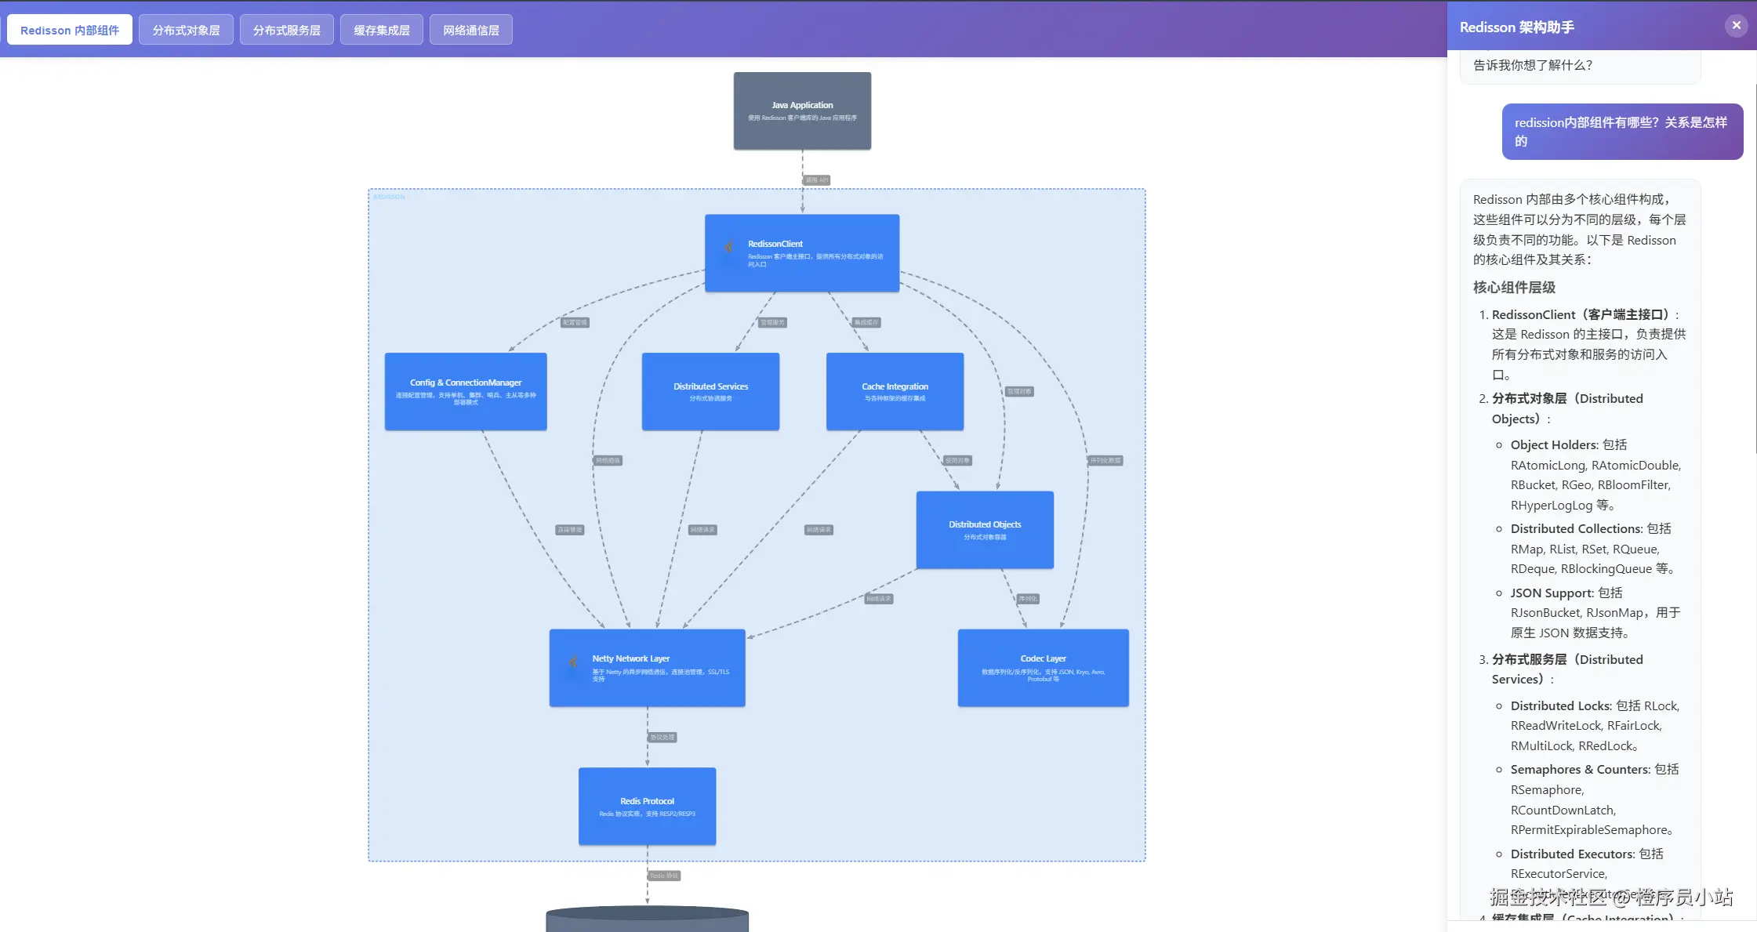Close the Redisson 架构助手 chat panel
This screenshot has height=932, width=1757.
pyautogui.click(x=1736, y=26)
